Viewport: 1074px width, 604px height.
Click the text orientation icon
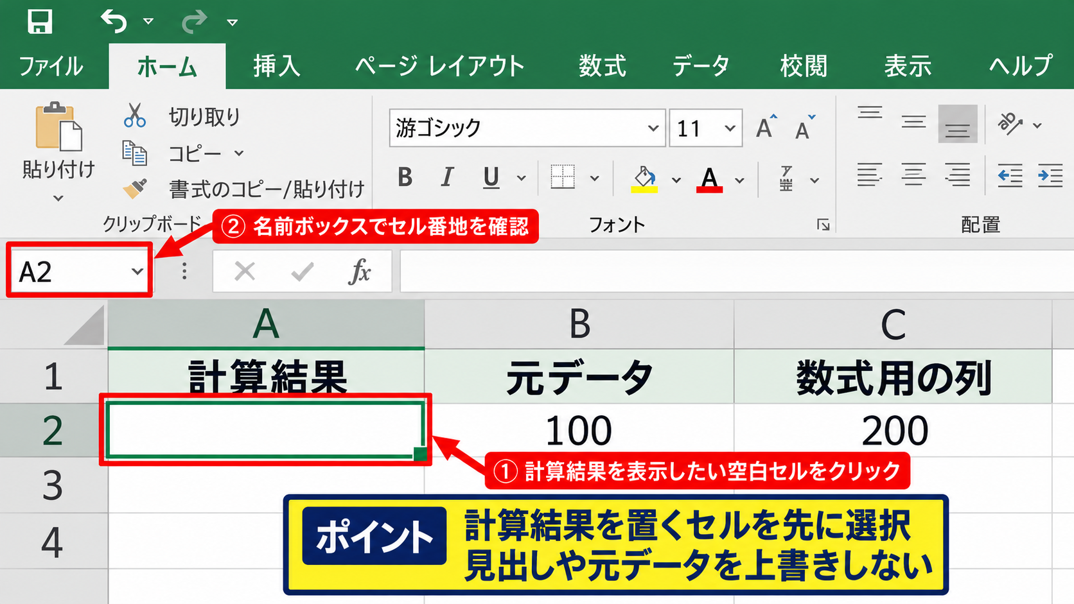click(1010, 124)
